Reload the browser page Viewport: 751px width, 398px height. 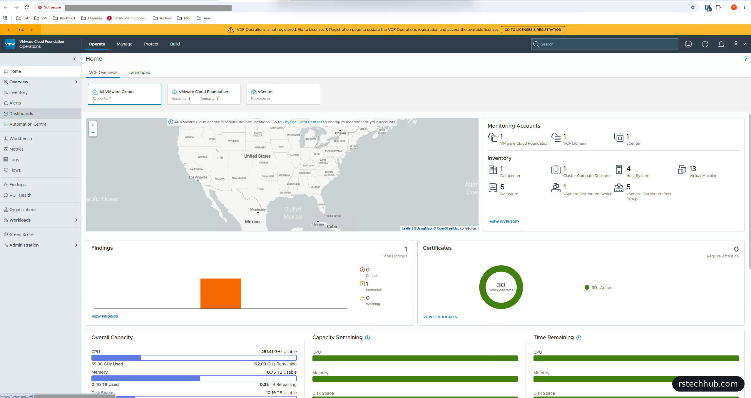[26, 7]
